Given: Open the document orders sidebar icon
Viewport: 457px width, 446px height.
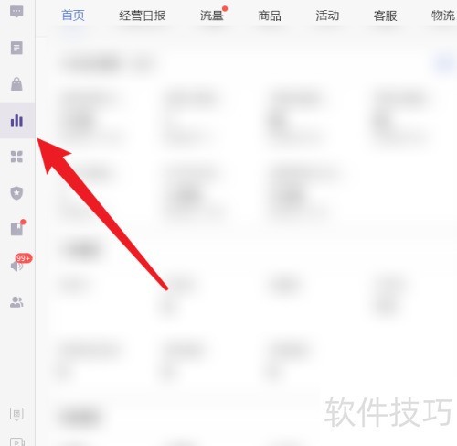Looking at the screenshot, I should 16,48.
